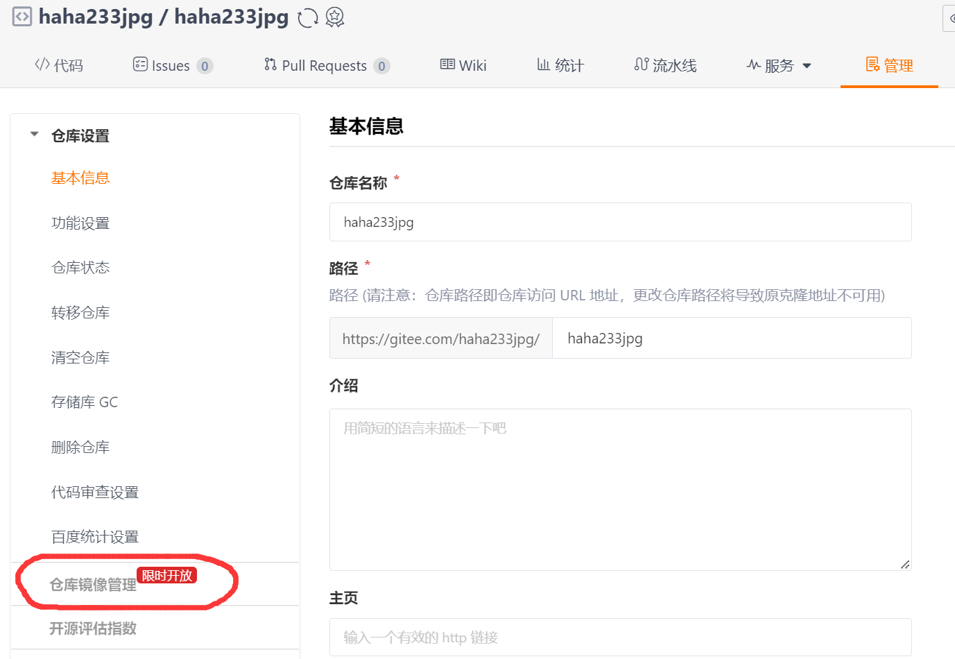Click the repository name after the slash
This screenshot has width=955, height=659.
(x=232, y=17)
